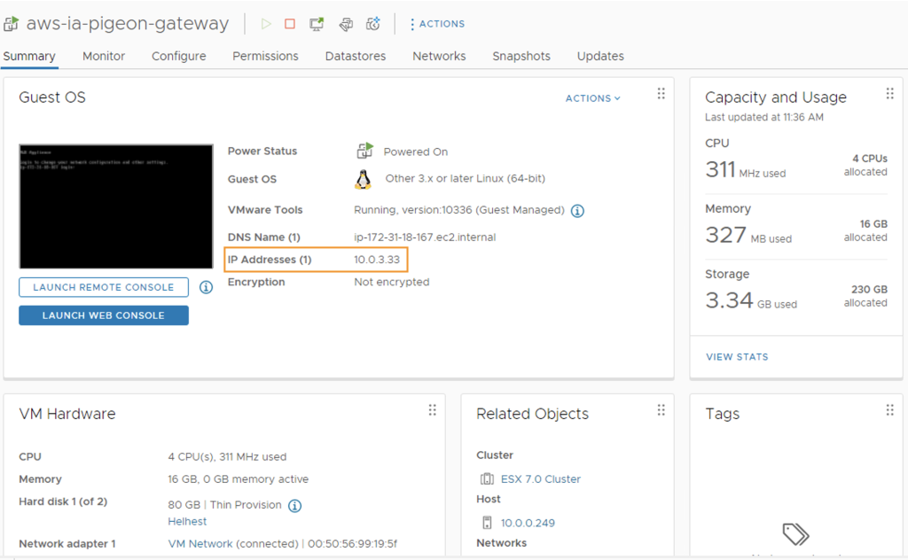Power on the VM using the green play icon

[266, 24]
